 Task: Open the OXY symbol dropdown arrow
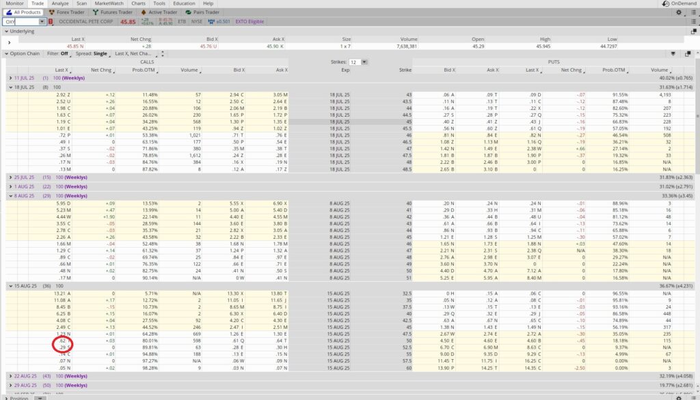42,20
